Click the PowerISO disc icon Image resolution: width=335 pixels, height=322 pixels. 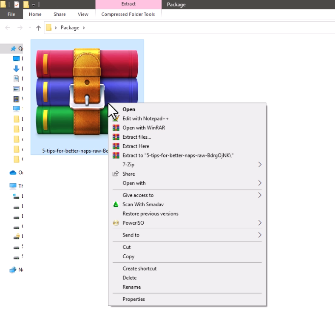pyautogui.click(x=116, y=223)
